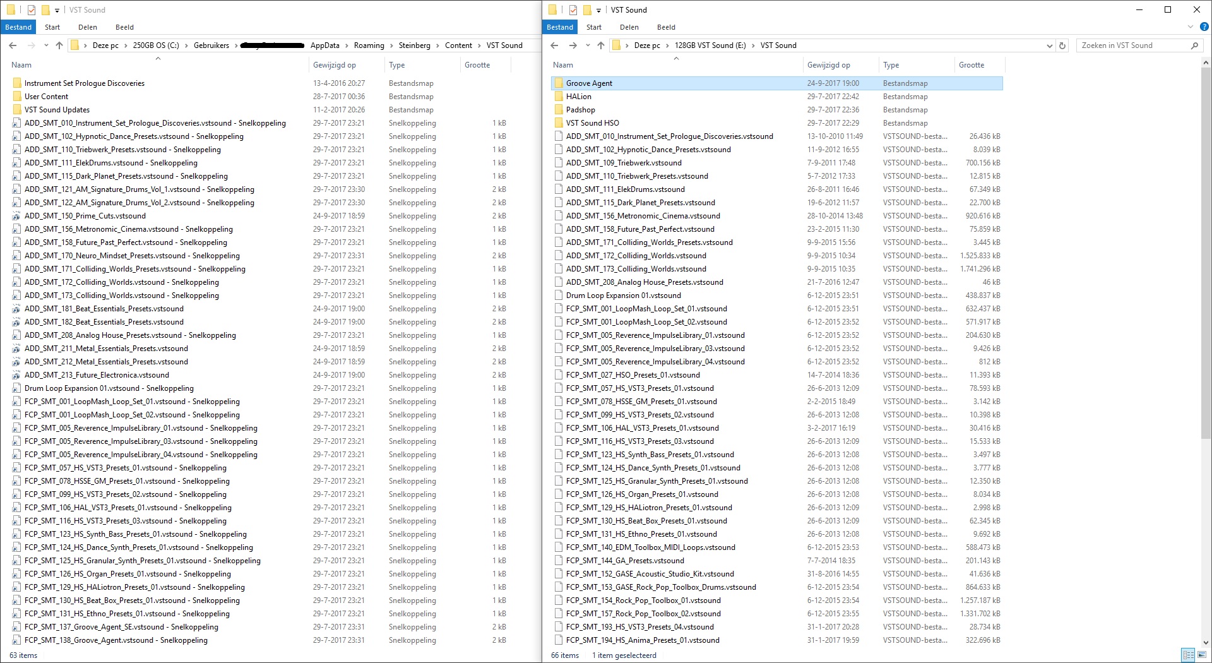Click 128GB VST Sound (E:) breadcrumb
1212x663 pixels.
pos(710,45)
